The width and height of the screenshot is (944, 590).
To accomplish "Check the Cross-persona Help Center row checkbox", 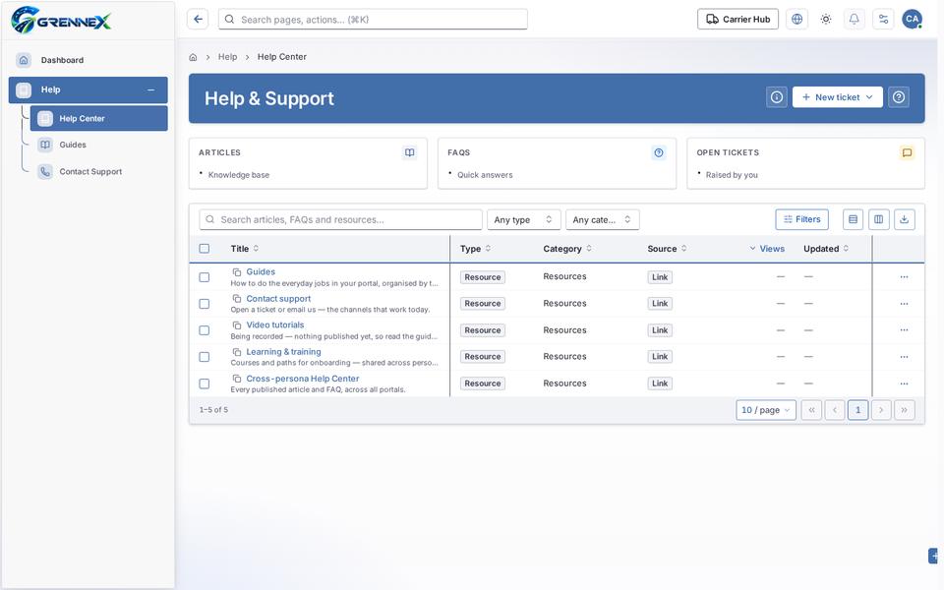I will [x=205, y=383].
